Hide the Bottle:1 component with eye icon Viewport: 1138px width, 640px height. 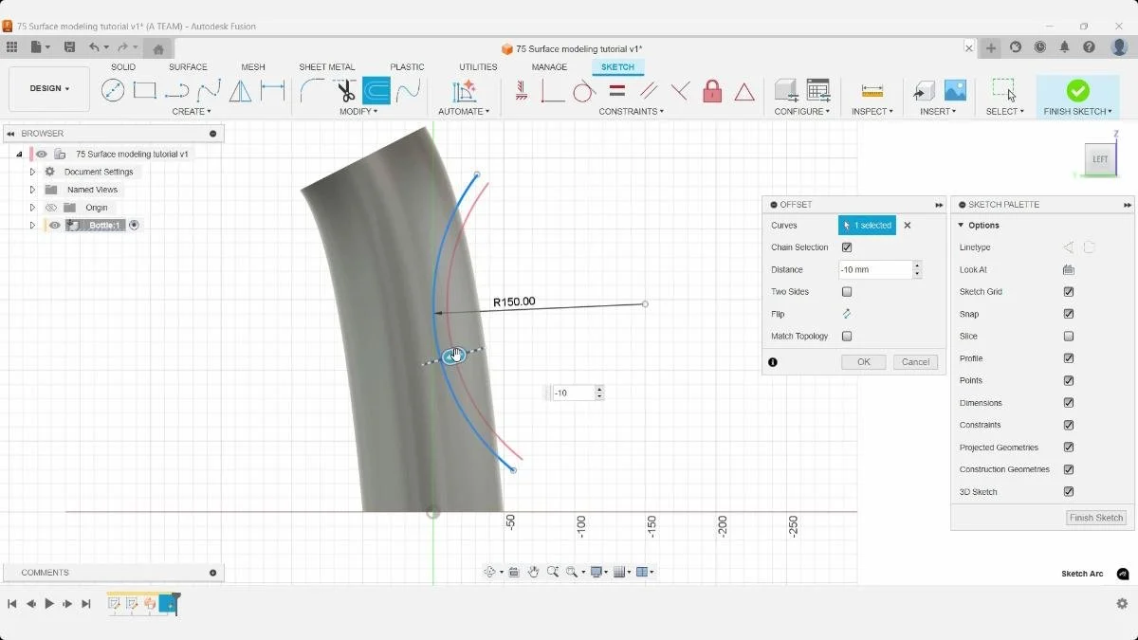pyautogui.click(x=55, y=226)
